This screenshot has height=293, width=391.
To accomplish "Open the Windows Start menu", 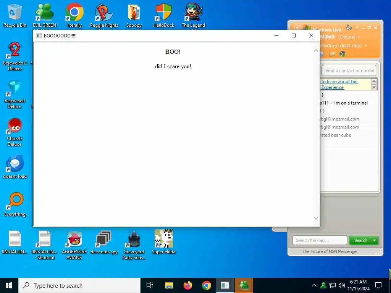I will [x=9, y=285].
